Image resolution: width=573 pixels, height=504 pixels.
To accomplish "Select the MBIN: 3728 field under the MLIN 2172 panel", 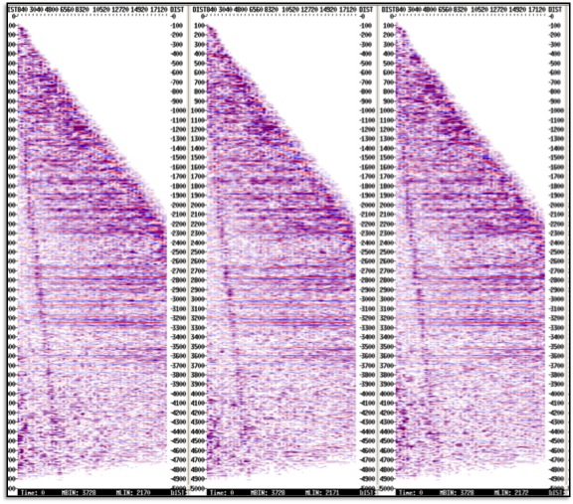I will pos(457,493).
